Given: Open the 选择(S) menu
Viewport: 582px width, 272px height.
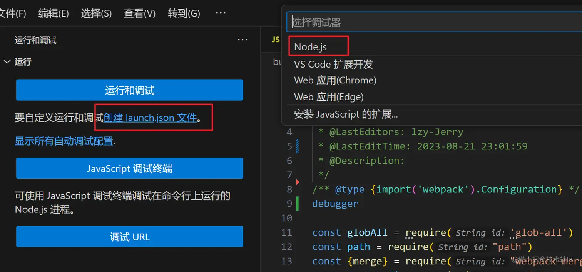Looking at the screenshot, I should point(96,13).
